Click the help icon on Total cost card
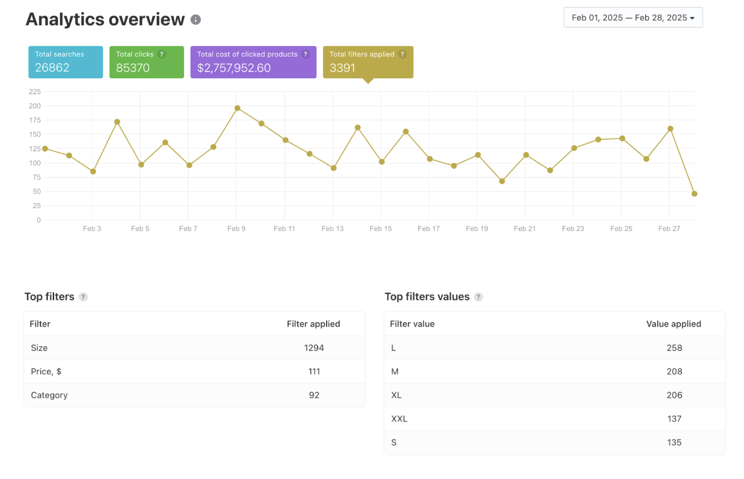The image size is (744, 479). [x=305, y=54]
